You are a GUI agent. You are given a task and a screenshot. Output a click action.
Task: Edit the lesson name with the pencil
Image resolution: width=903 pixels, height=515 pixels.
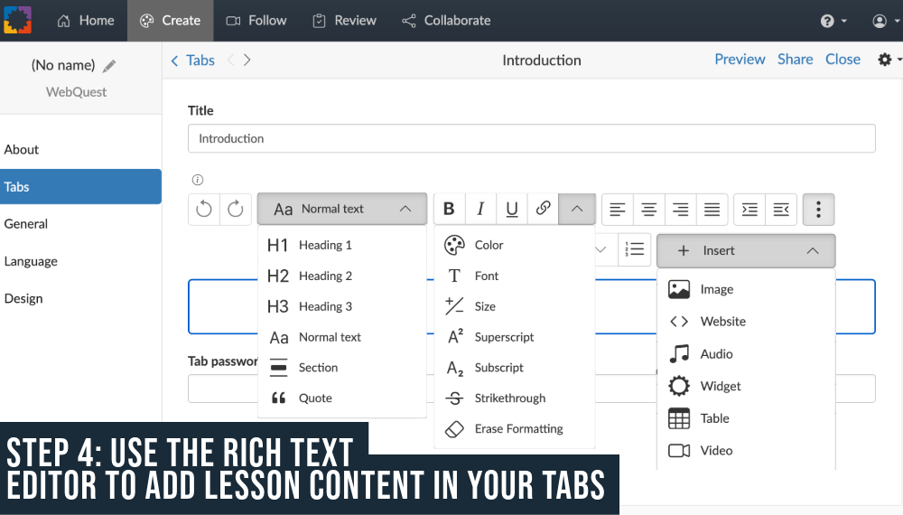click(x=109, y=66)
